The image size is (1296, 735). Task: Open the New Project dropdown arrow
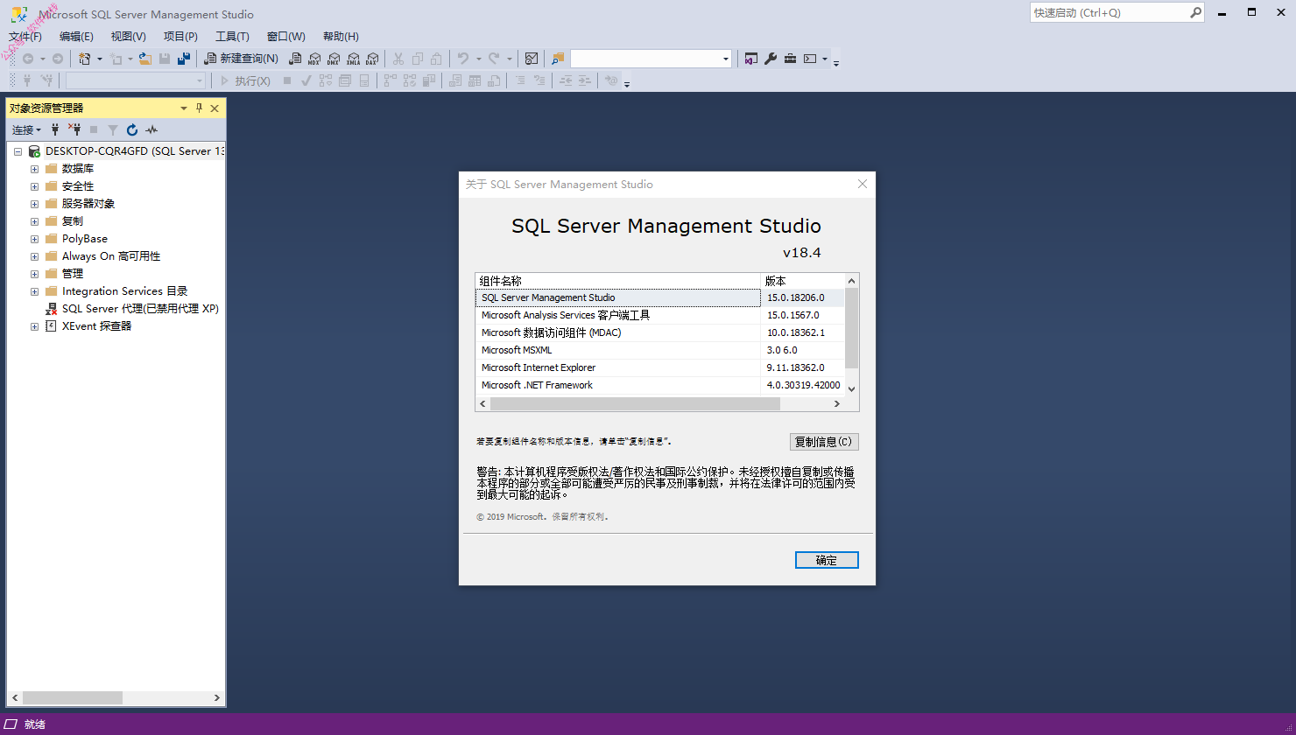point(99,59)
